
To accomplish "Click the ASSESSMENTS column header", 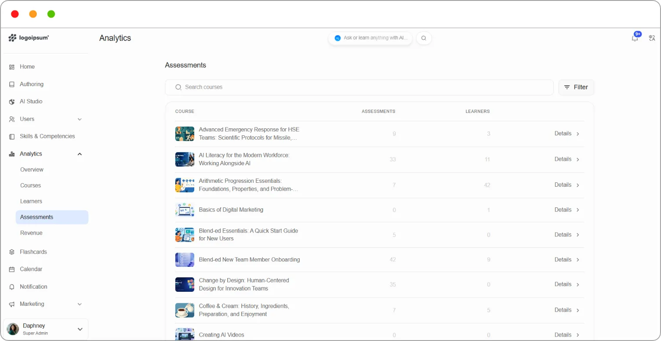I will coord(378,112).
